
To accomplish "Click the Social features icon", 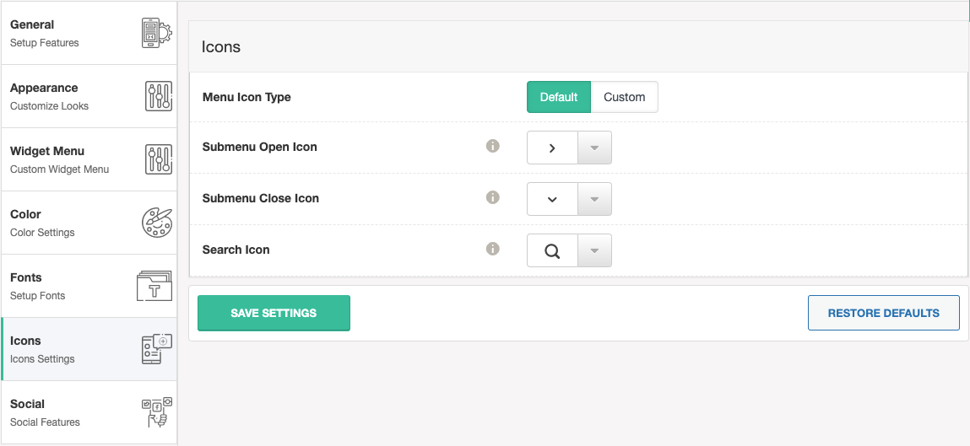I will pos(157,412).
